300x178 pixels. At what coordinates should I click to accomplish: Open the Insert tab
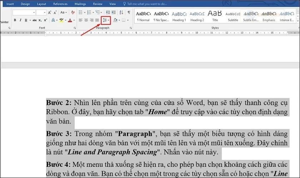click(10, 4)
